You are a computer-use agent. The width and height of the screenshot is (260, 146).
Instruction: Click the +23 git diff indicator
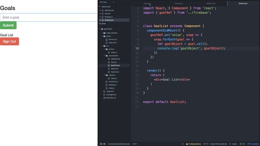[x=242, y=144]
